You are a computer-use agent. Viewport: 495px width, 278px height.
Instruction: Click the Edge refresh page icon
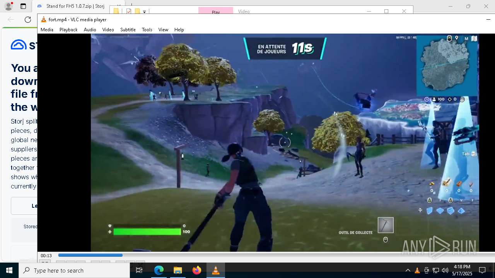[28, 20]
